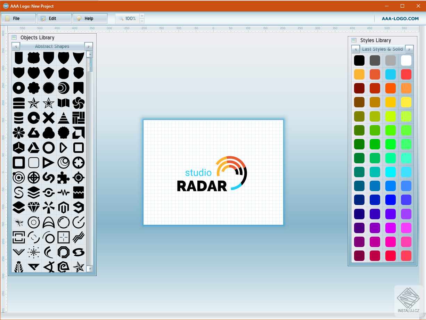Viewport: 426px width, 320px height.
Task: Click Objects Library scrollbar up arrow
Action: [x=90, y=54]
